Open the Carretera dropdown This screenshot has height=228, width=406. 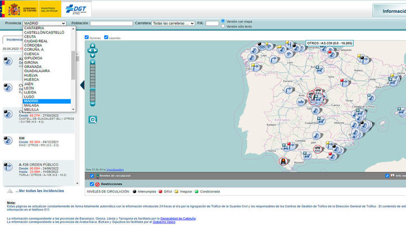click(173, 24)
